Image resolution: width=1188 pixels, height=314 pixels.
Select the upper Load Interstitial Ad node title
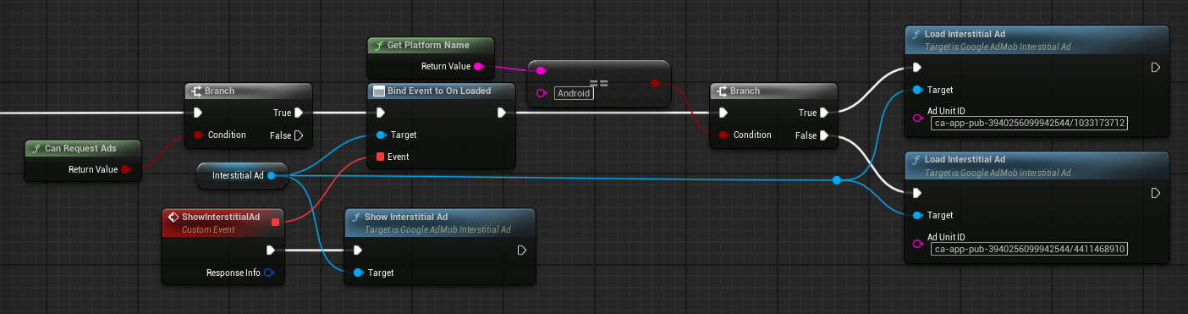[965, 35]
